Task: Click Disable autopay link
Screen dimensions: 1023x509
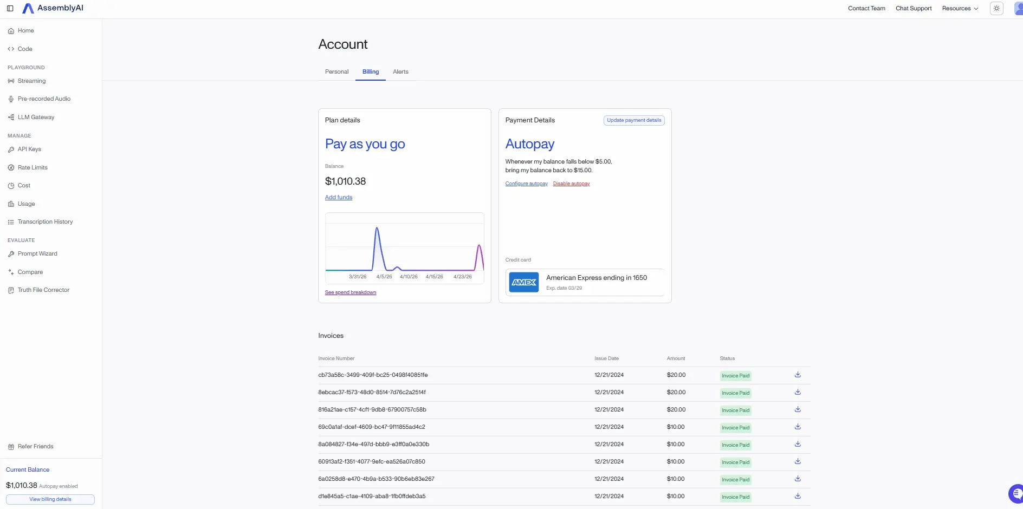Action: pos(571,184)
